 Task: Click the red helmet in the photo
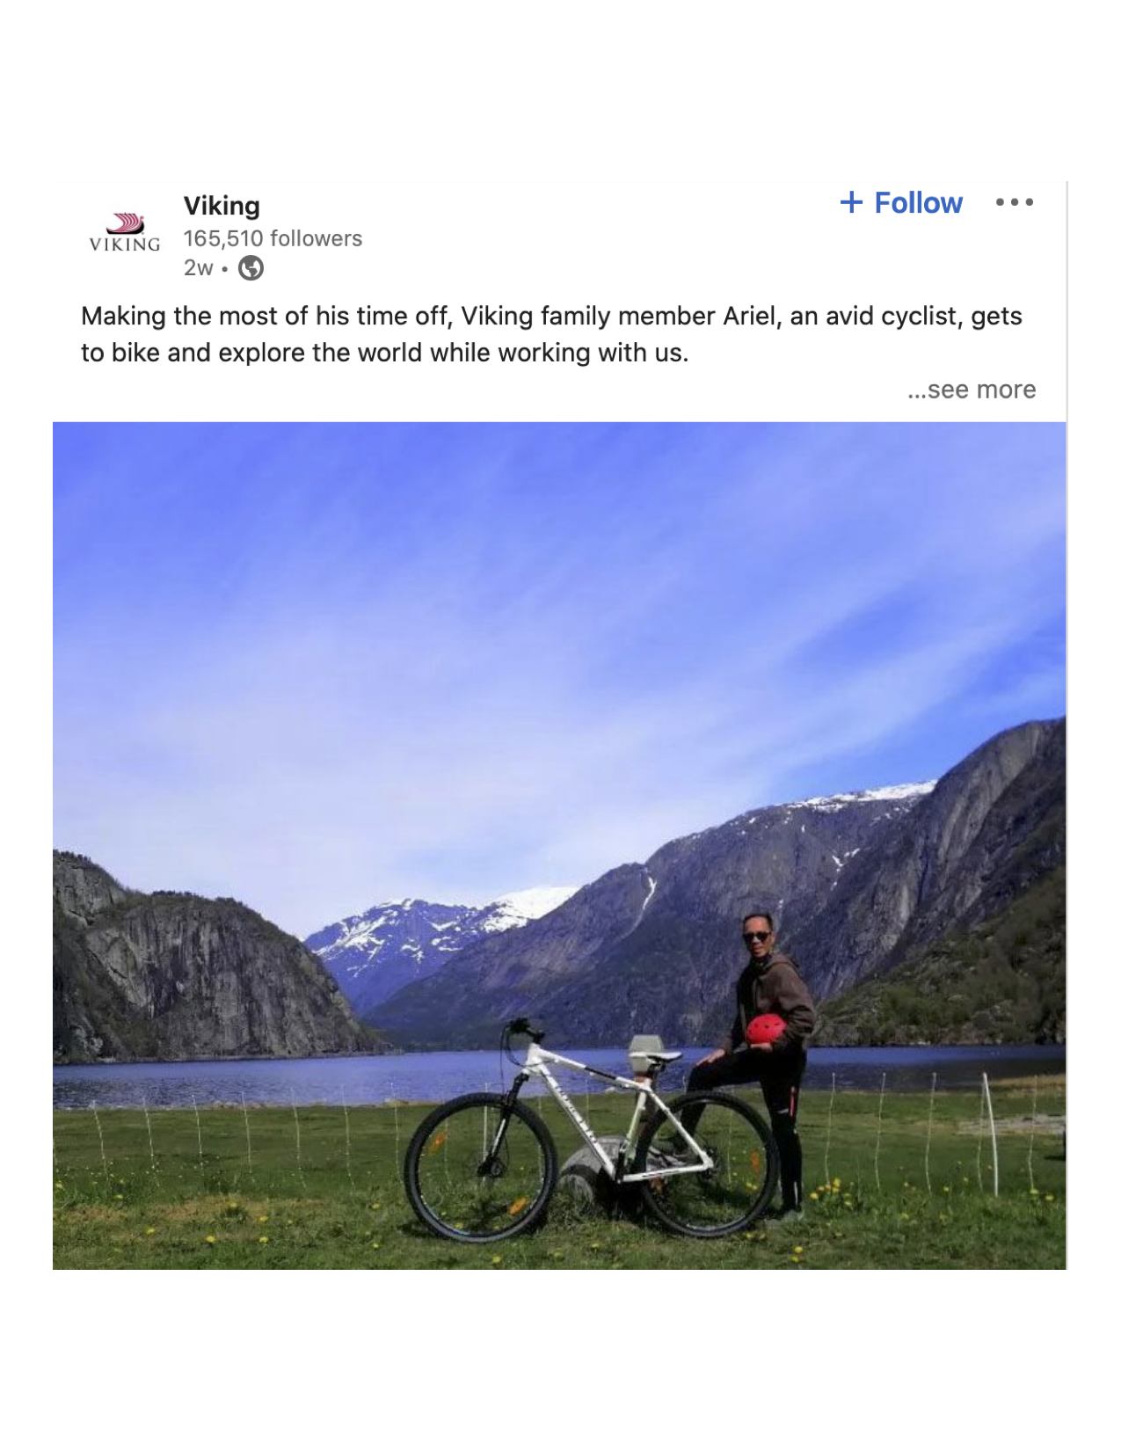tap(766, 1031)
